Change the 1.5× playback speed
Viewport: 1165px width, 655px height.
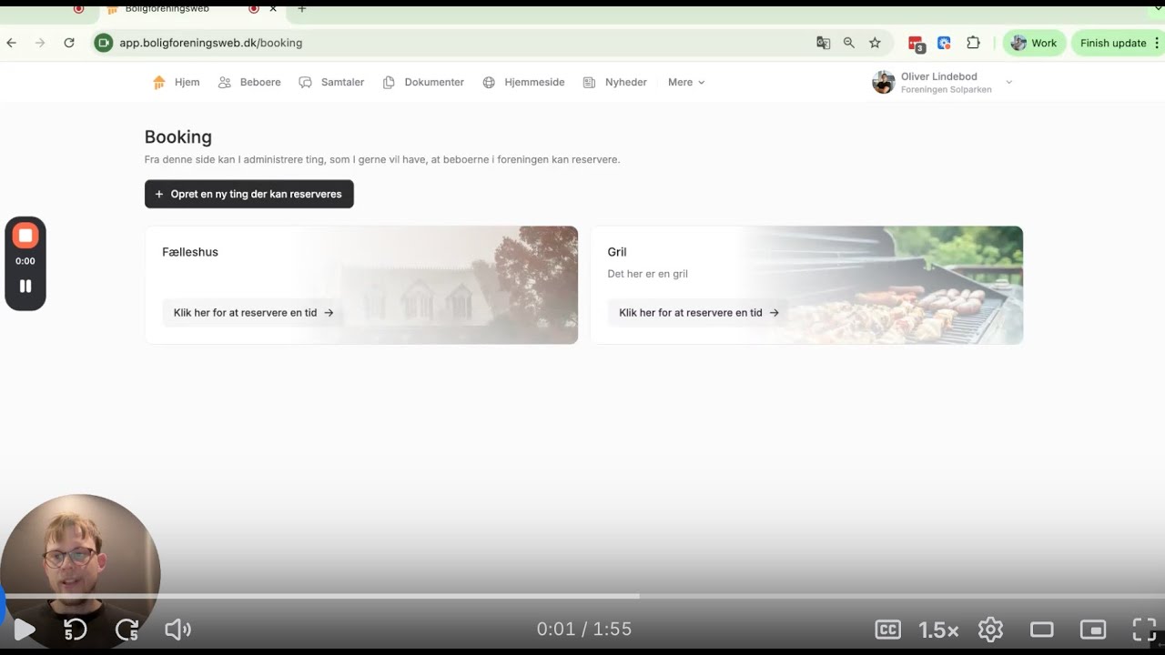[x=938, y=630]
